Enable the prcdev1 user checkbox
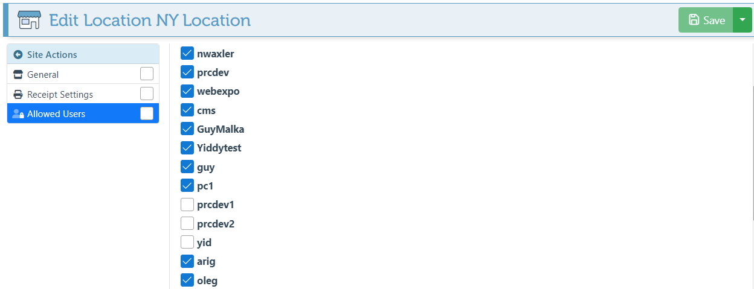Image resolution: width=754 pixels, height=289 pixels. 187,205
